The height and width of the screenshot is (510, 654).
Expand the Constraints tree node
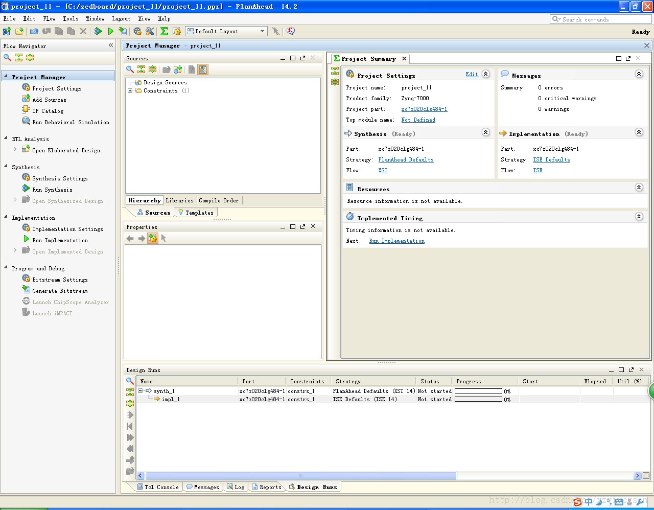point(130,91)
